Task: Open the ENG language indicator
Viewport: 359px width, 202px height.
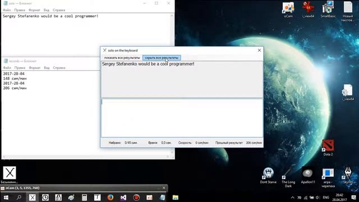Action: tap(326, 198)
